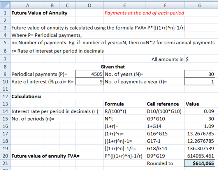
Task: Select the payments per year input 1
Action: (200, 82)
